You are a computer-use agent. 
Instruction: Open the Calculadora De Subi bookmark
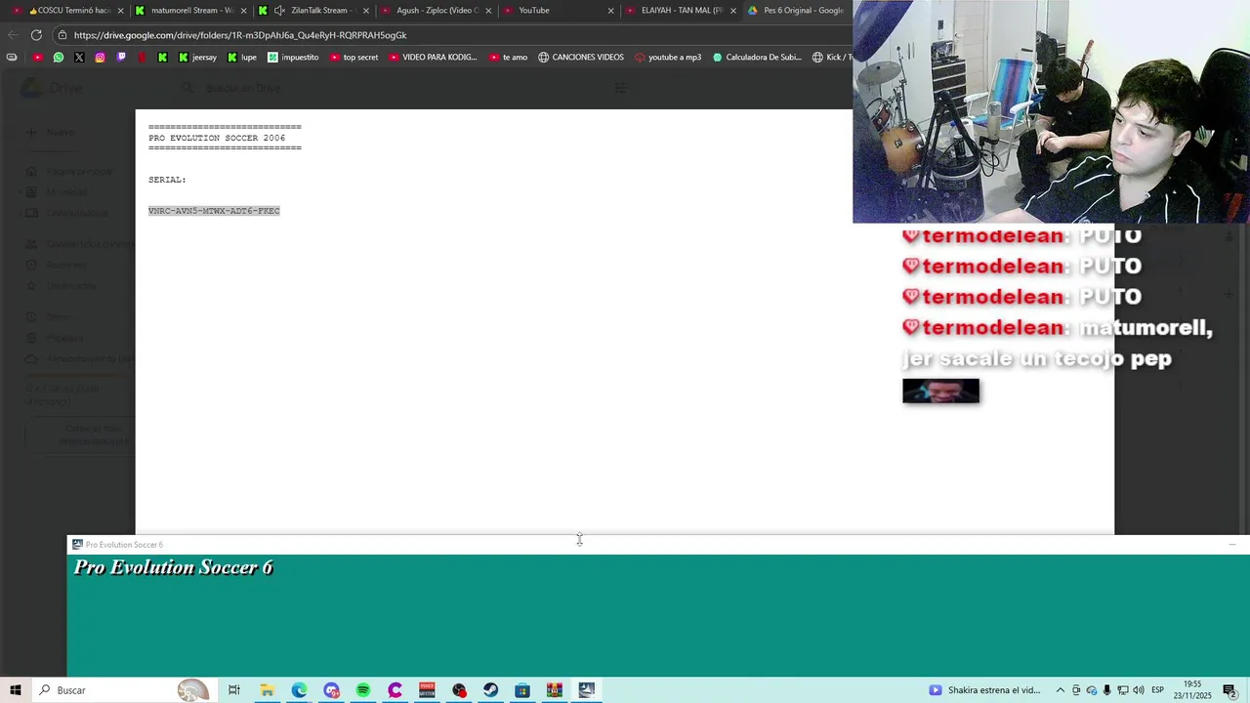(x=757, y=58)
